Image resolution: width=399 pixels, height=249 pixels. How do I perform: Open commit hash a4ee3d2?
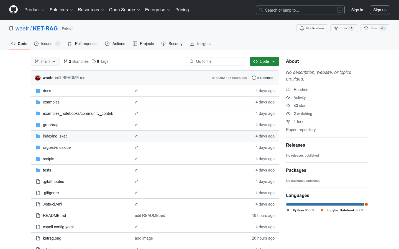tap(218, 78)
